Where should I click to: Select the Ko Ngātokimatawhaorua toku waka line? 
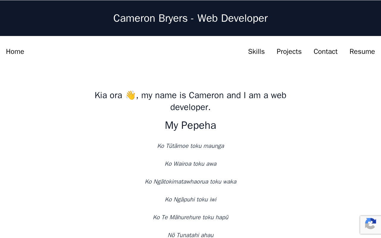[x=190, y=181]
